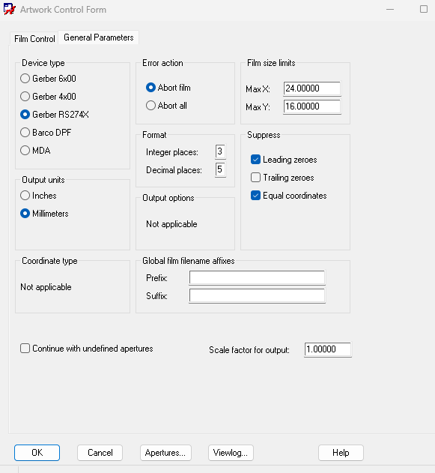Click the Decimal places field
This screenshot has height=473, width=435.
(x=220, y=169)
